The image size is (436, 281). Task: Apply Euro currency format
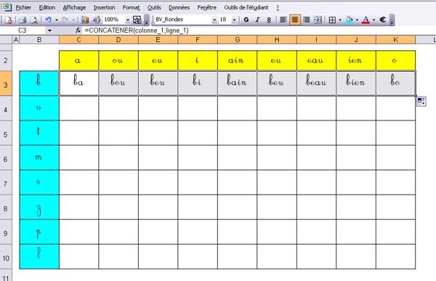(383, 20)
